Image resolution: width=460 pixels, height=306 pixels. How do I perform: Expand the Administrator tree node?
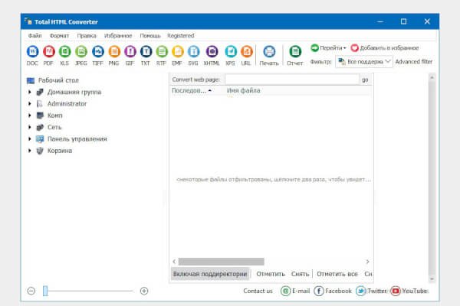(29, 104)
